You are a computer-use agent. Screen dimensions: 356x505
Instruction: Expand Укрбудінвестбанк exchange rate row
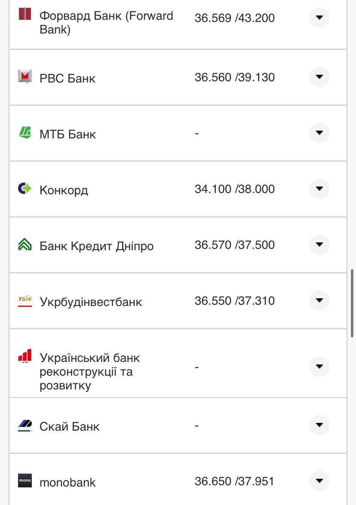click(x=319, y=300)
